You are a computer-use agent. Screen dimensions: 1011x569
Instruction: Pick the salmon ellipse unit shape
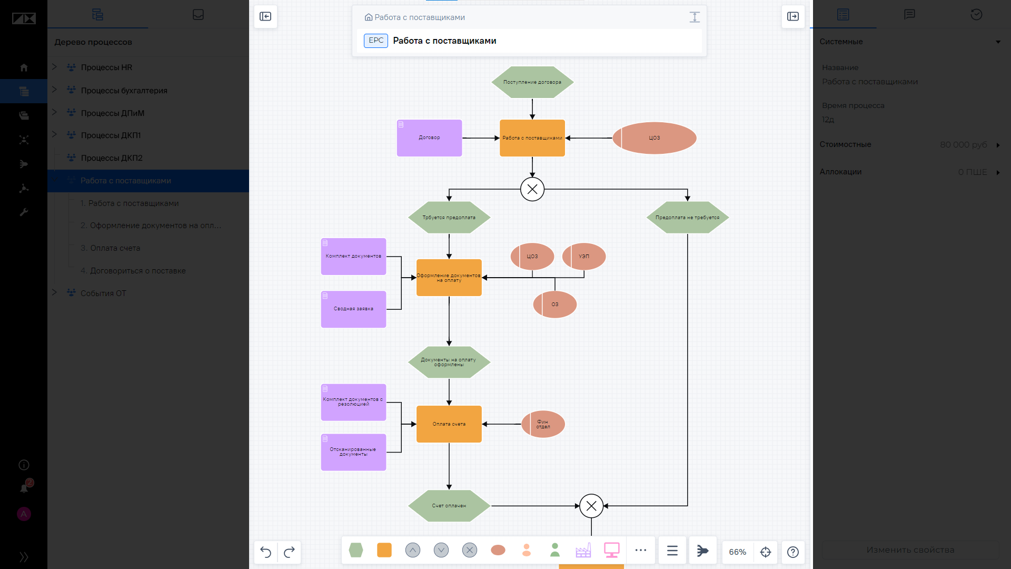(498, 550)
